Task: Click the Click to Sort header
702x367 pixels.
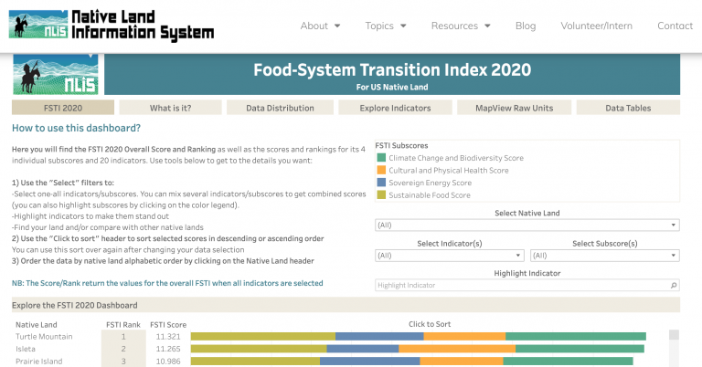Action: 430,324
